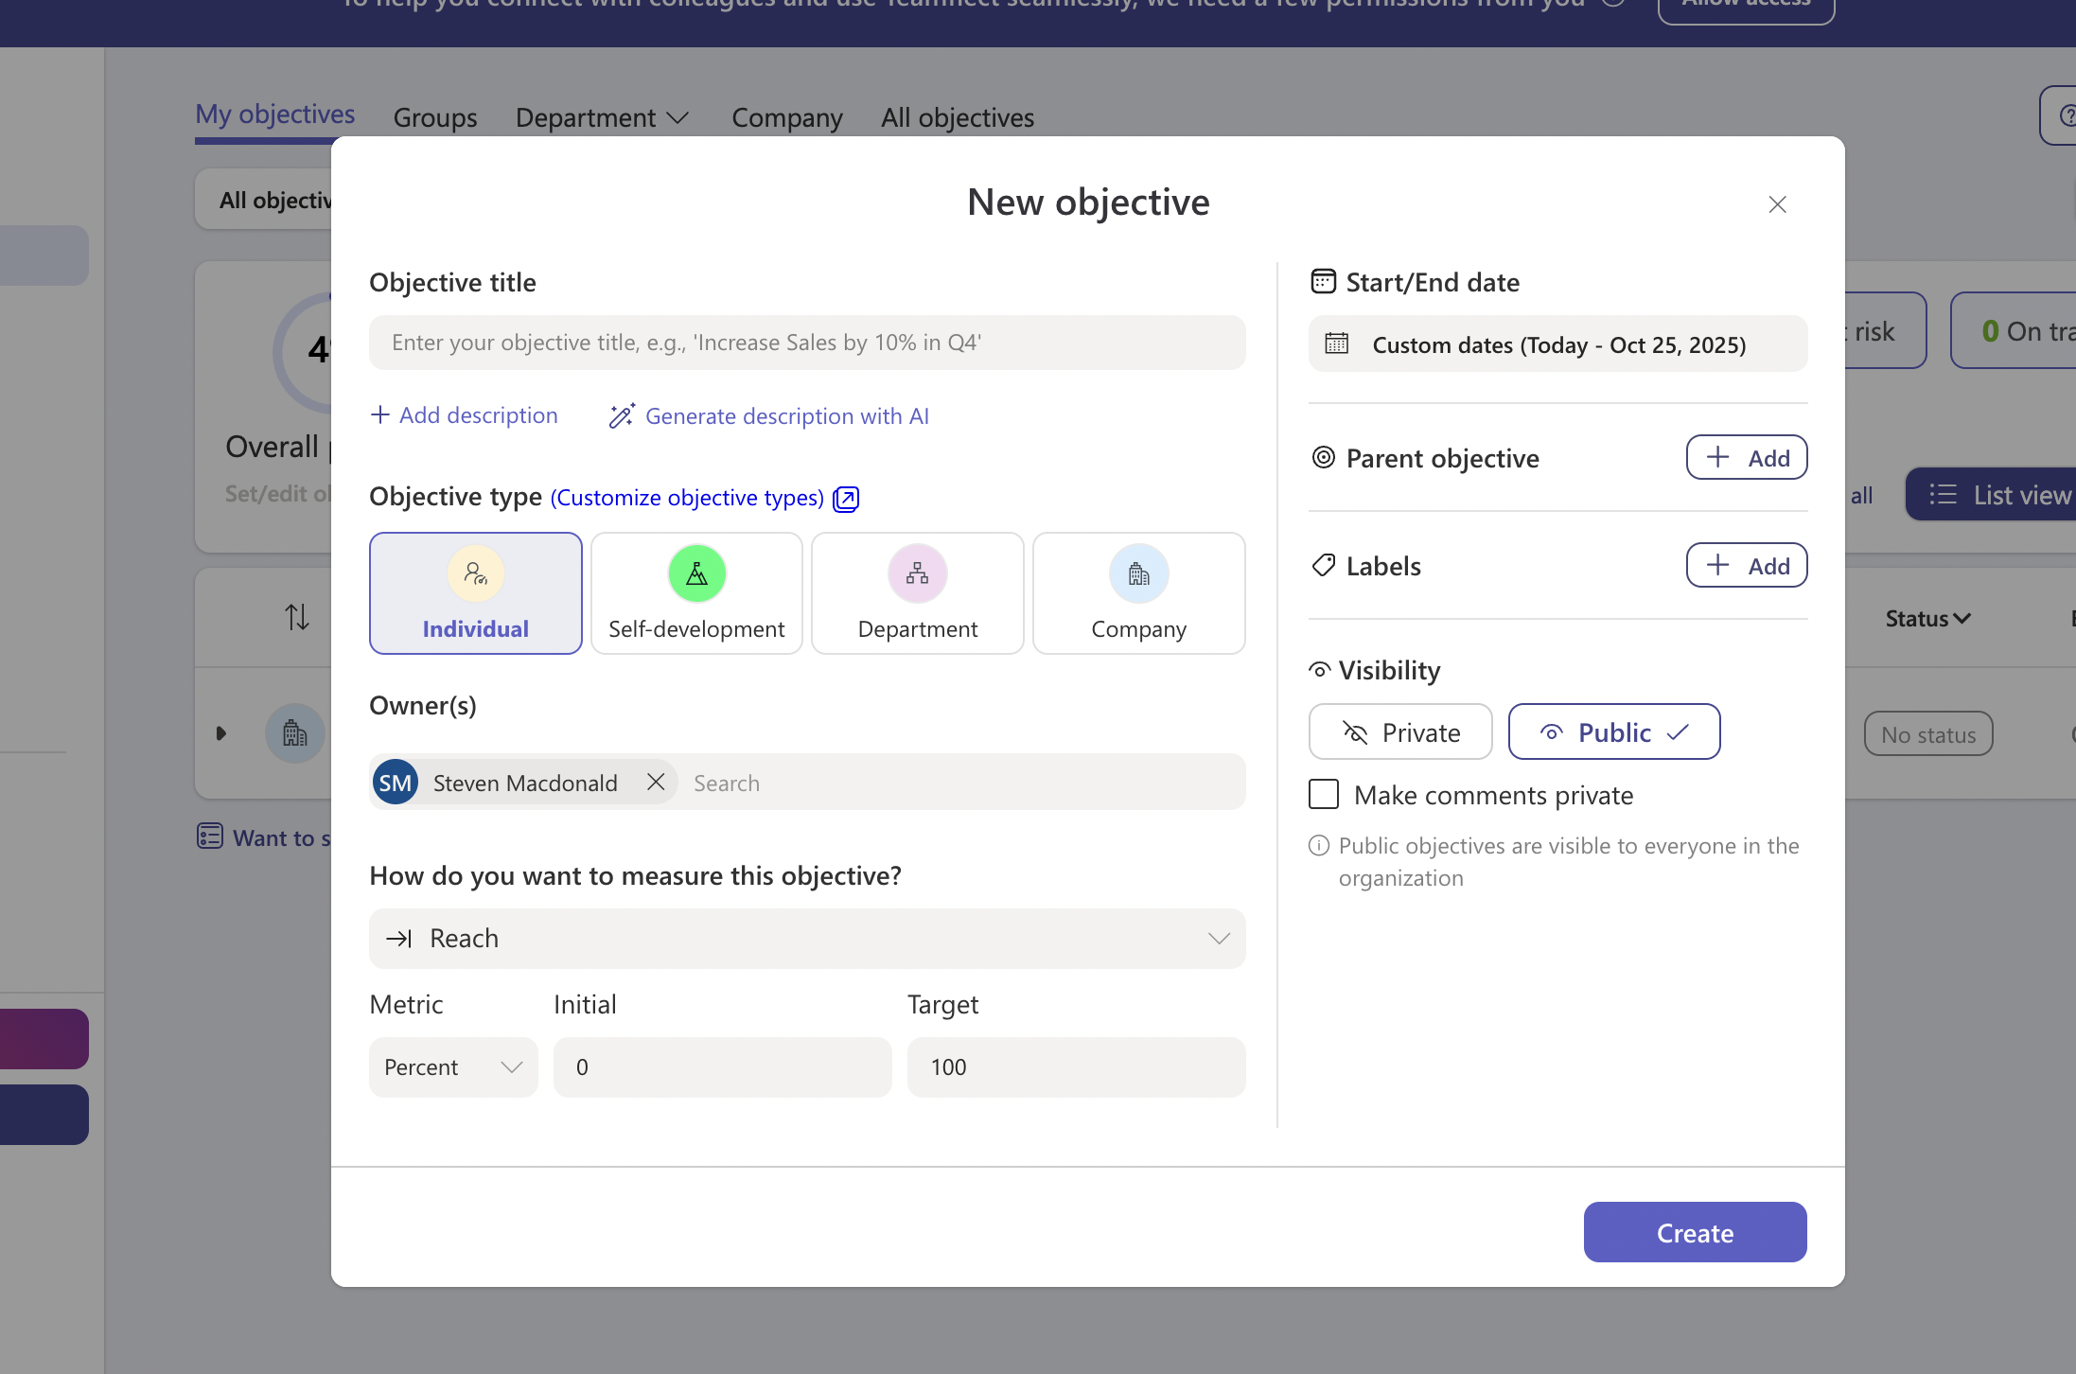Click magic wand icon for AI description

[x=622, y=415]
